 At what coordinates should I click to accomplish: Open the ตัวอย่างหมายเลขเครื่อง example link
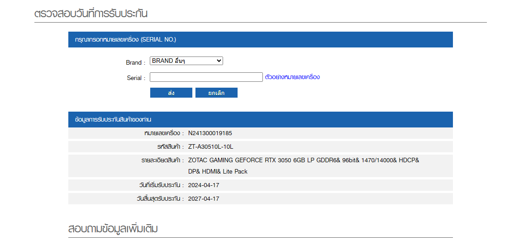(292, 77)
